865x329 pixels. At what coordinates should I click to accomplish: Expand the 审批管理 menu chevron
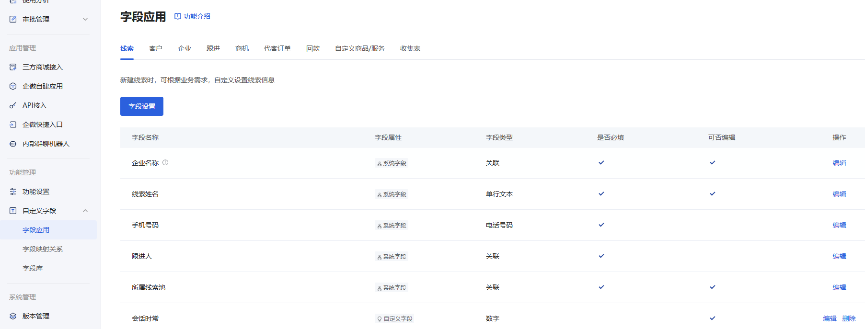[85, 19]
